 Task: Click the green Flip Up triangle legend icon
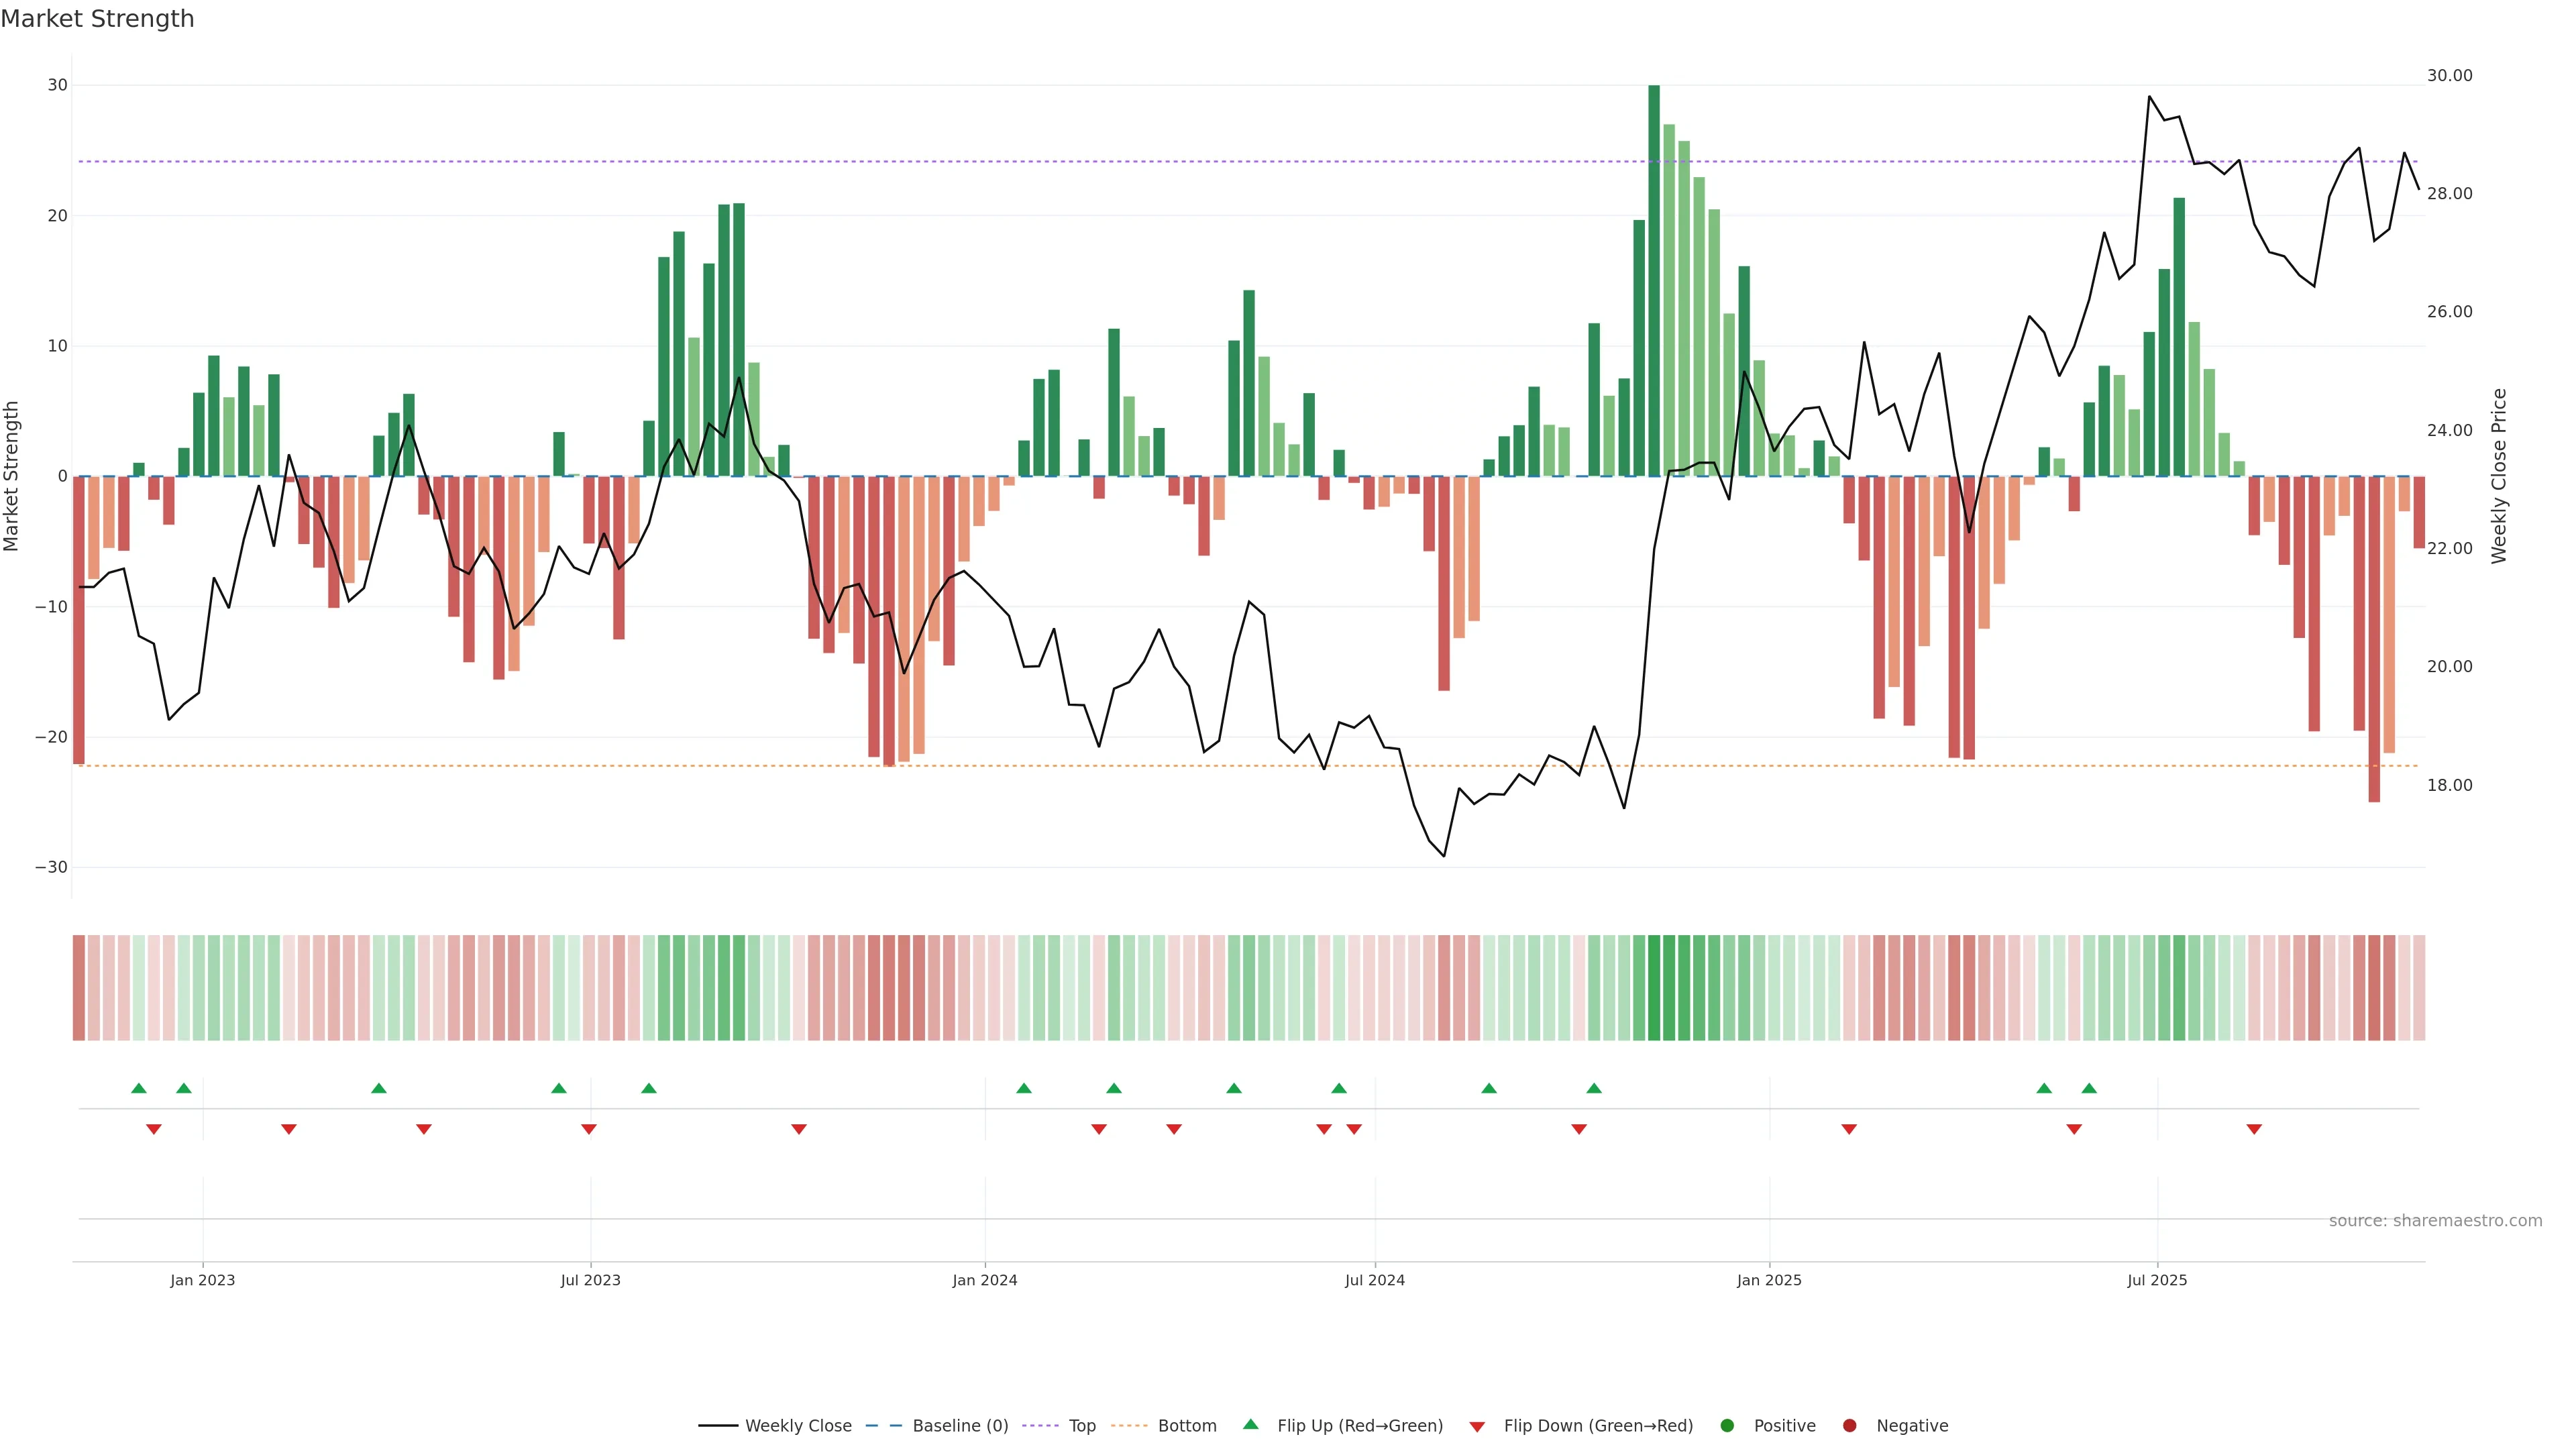1250,1424
